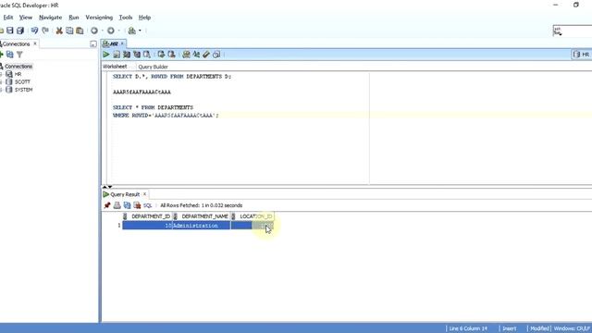Click the Back navigation arrow icon
This screenshot has width=592, height=333.
(x=94, y=31)
